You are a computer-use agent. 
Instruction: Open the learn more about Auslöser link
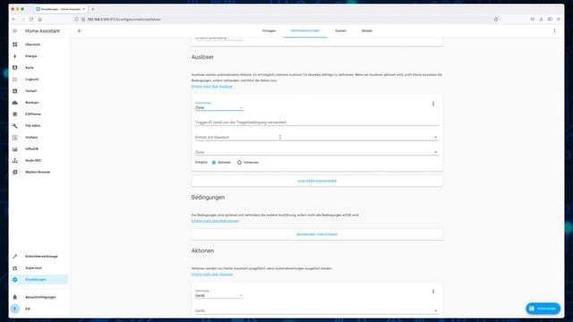coord(212,87)
